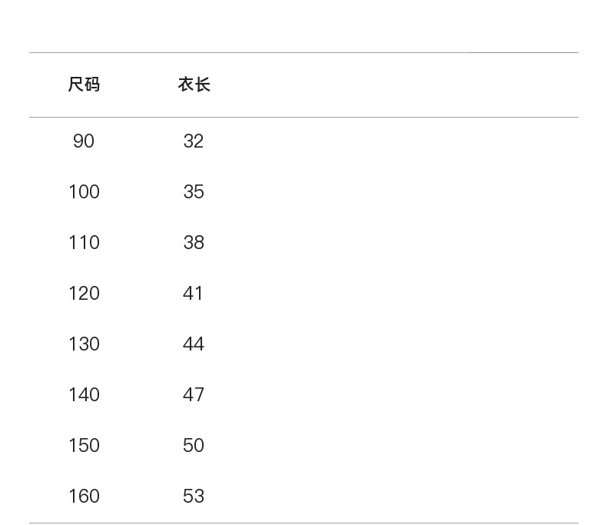Click the 衣长 value 35
The image size is (607, 525).
[194, 192]
